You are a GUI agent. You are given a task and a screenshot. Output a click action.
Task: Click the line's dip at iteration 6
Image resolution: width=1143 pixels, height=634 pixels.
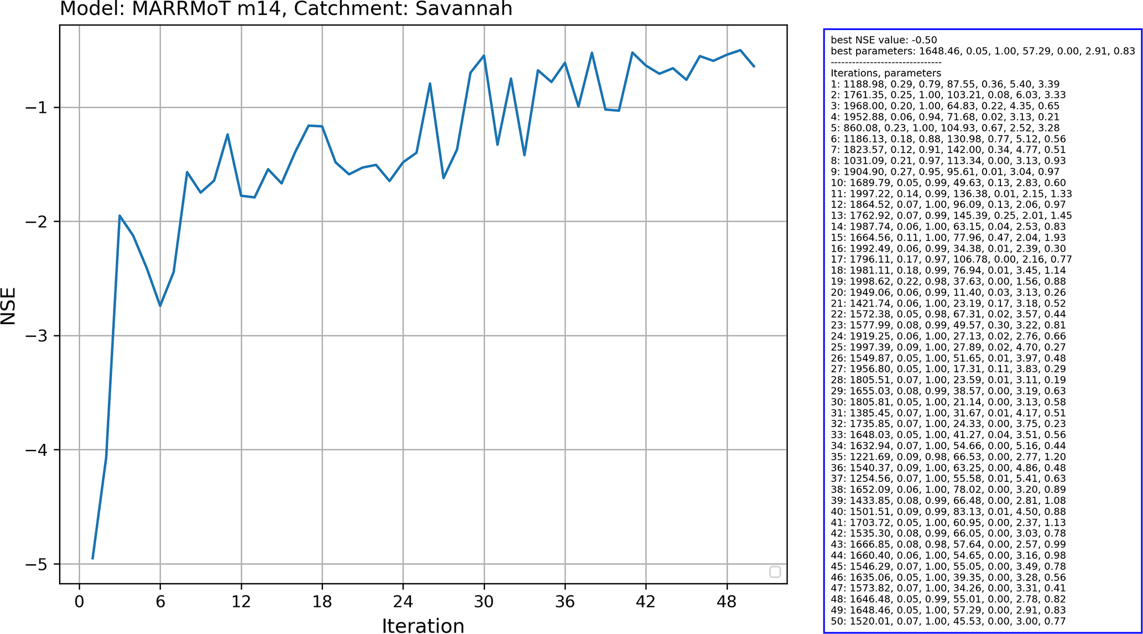coord(160,305)
